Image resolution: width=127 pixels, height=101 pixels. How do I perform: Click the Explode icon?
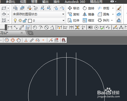(x=119, y=14)
